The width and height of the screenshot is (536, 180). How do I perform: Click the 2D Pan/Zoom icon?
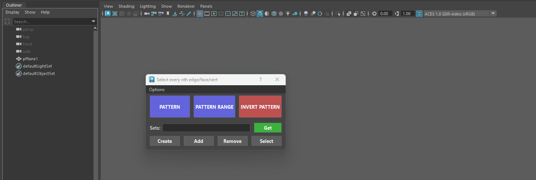pos(182,14)
